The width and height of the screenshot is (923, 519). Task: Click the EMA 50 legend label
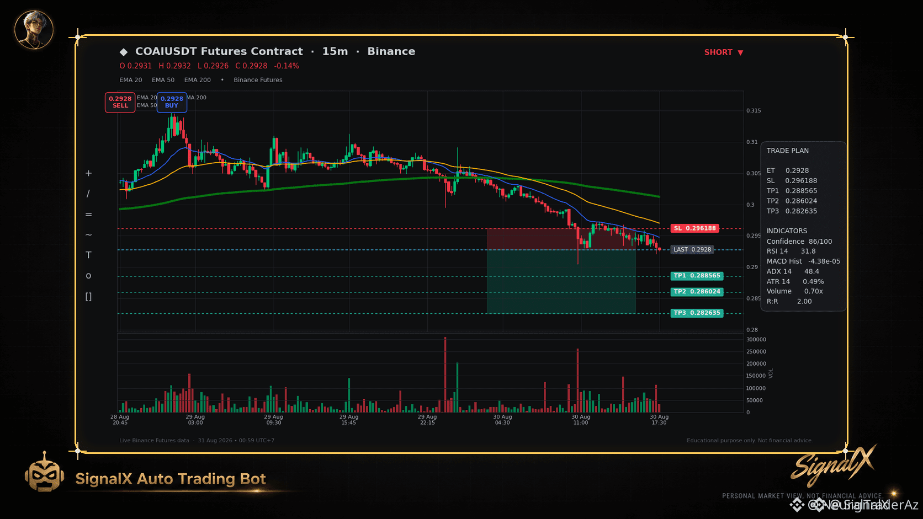(x=163, y=80)
